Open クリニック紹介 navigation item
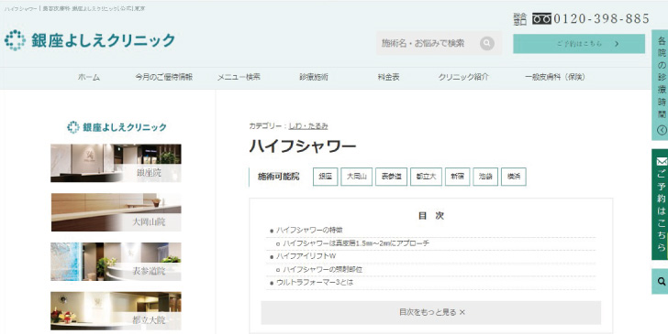The height and width of the screenshot is (334, 668). tap(463, 78)
